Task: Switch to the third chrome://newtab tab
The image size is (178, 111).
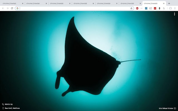Action: pyautogui.click(x=60, y=4)
